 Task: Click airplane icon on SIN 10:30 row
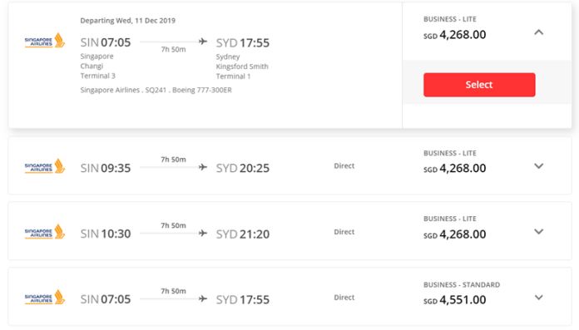[x=203, y=234]
